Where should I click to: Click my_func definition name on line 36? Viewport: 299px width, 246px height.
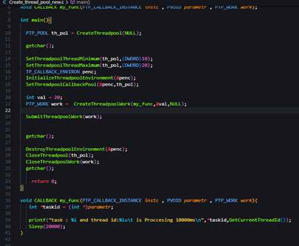70,201
